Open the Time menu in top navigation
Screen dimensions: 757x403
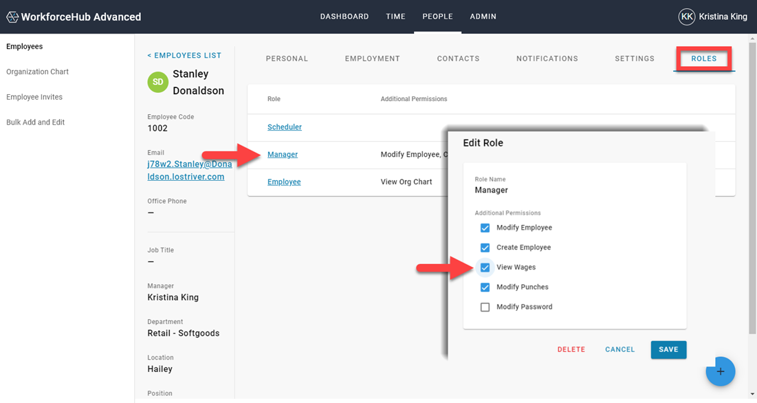pyautogui.click(x=395, y=17)
